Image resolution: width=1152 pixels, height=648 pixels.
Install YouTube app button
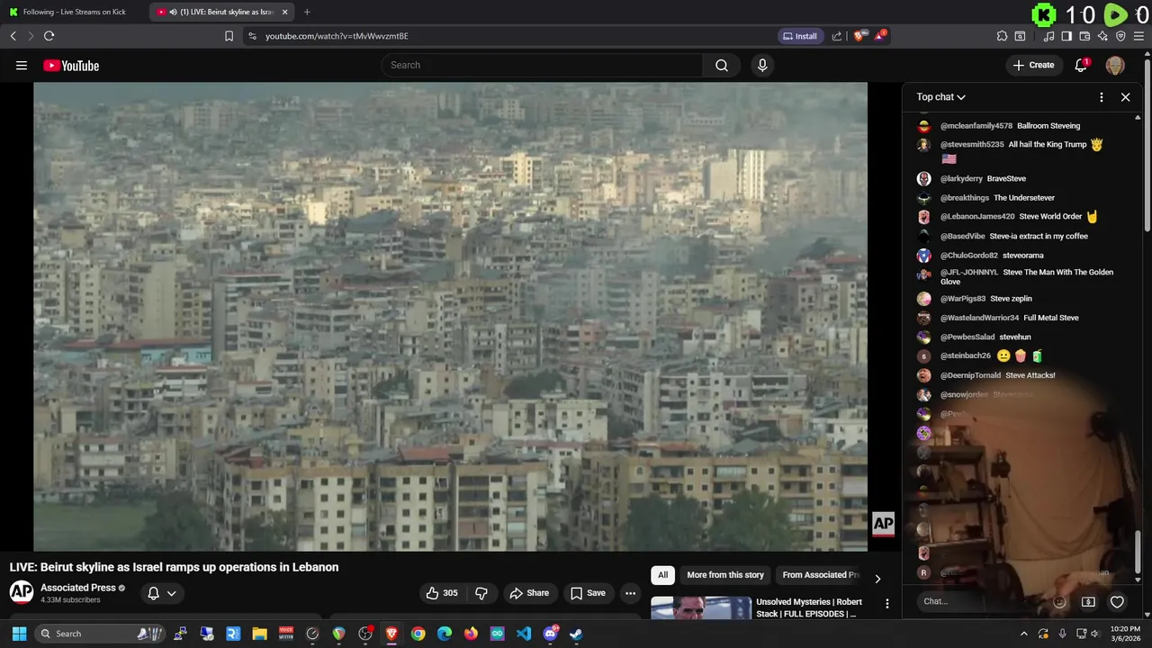(x=800, y=36)
